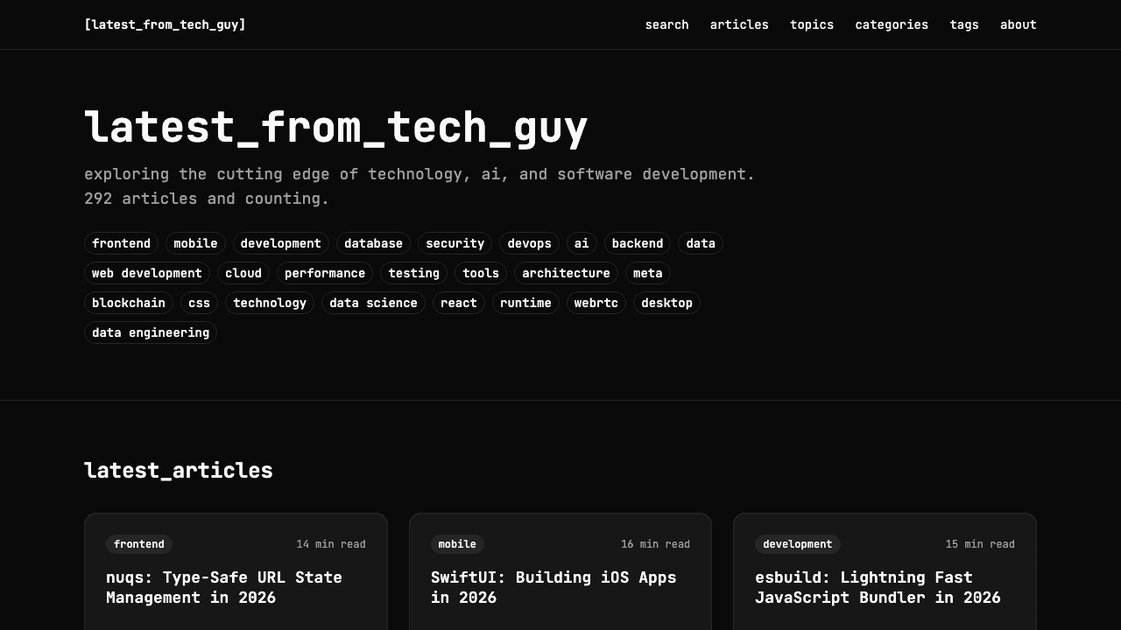Open the esbuild JavaScript bundler article
This screenshot has width=1121, height=630.
click(878, 587)
